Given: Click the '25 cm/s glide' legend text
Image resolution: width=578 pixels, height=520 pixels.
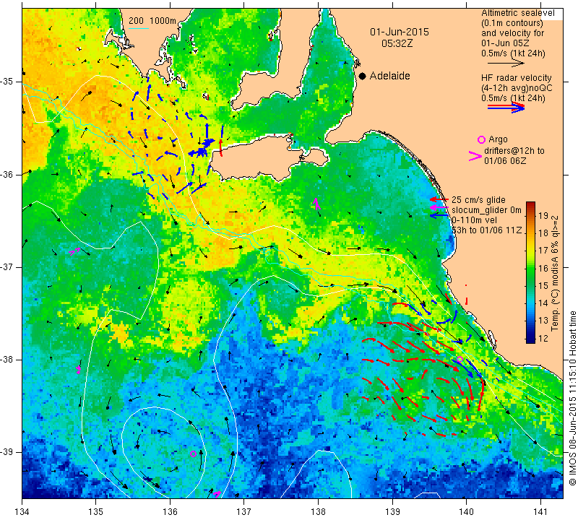Looking at the screenshot, I should coord(478,200).
